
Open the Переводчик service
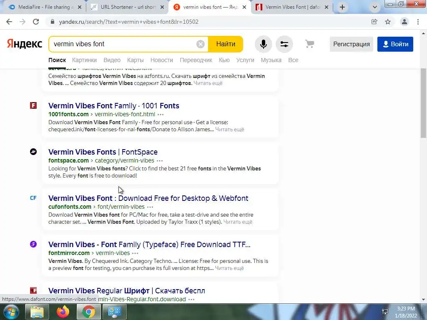point(196,60)
